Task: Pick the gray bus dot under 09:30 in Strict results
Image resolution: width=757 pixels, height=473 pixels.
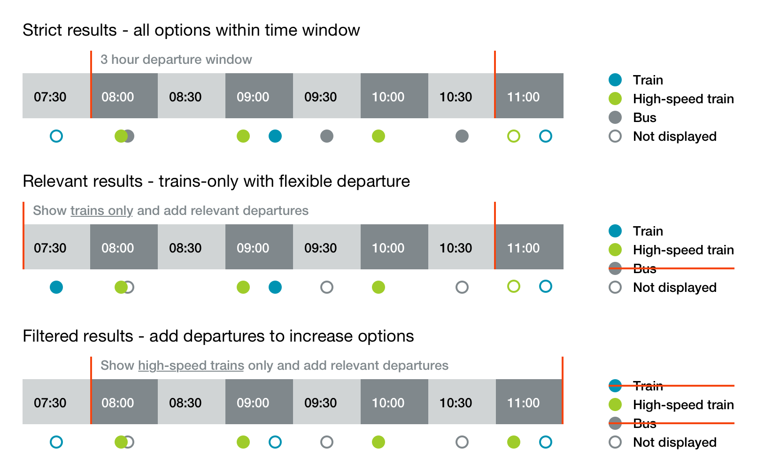Action: (x=327, y=136)
